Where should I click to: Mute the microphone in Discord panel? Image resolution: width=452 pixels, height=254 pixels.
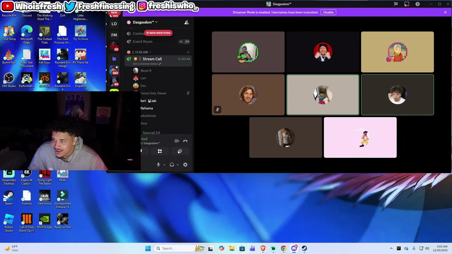(x=158, y=165)
